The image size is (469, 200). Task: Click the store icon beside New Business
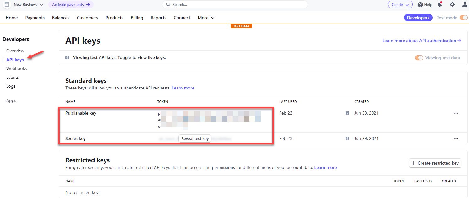point(7,5)
